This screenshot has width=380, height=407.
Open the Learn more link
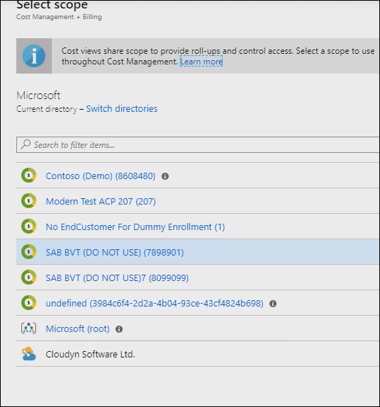coord(201,62)
